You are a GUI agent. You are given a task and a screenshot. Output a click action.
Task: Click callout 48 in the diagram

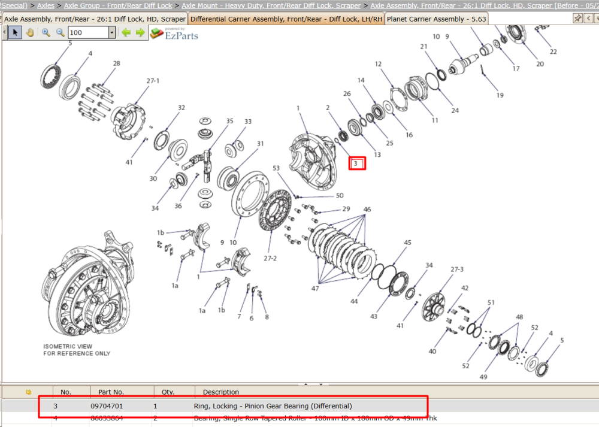pyautogui.click(x=519, y=317)
